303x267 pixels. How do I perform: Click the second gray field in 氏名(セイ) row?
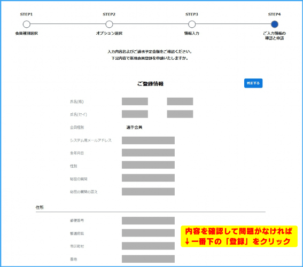(x=180, y=114)
